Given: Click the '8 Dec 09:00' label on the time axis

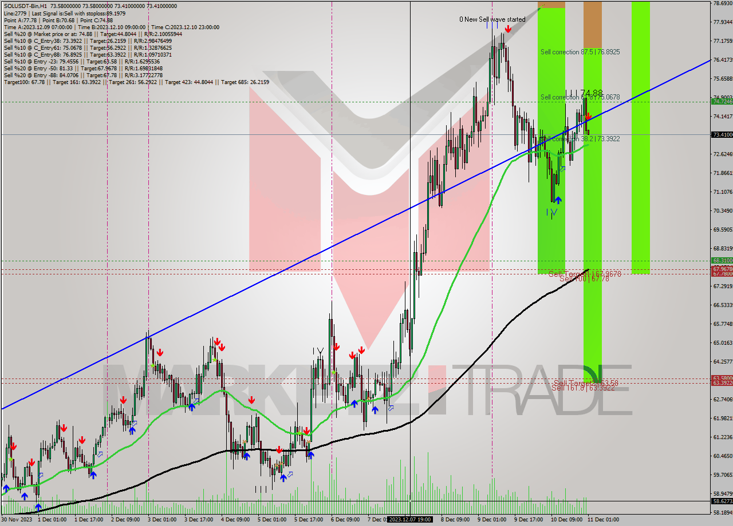Looking at the screenshot, I should pyautogui.click(x=456, y=520).
